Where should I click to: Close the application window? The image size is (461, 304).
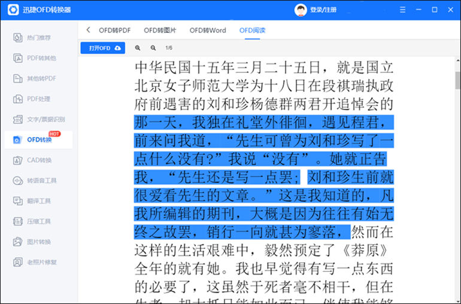click(450, 10)
